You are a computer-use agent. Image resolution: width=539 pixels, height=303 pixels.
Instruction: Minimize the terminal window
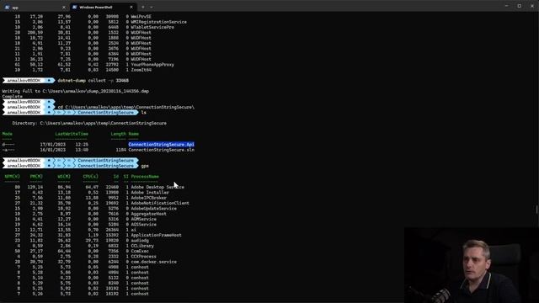click(x=506, y=6)
